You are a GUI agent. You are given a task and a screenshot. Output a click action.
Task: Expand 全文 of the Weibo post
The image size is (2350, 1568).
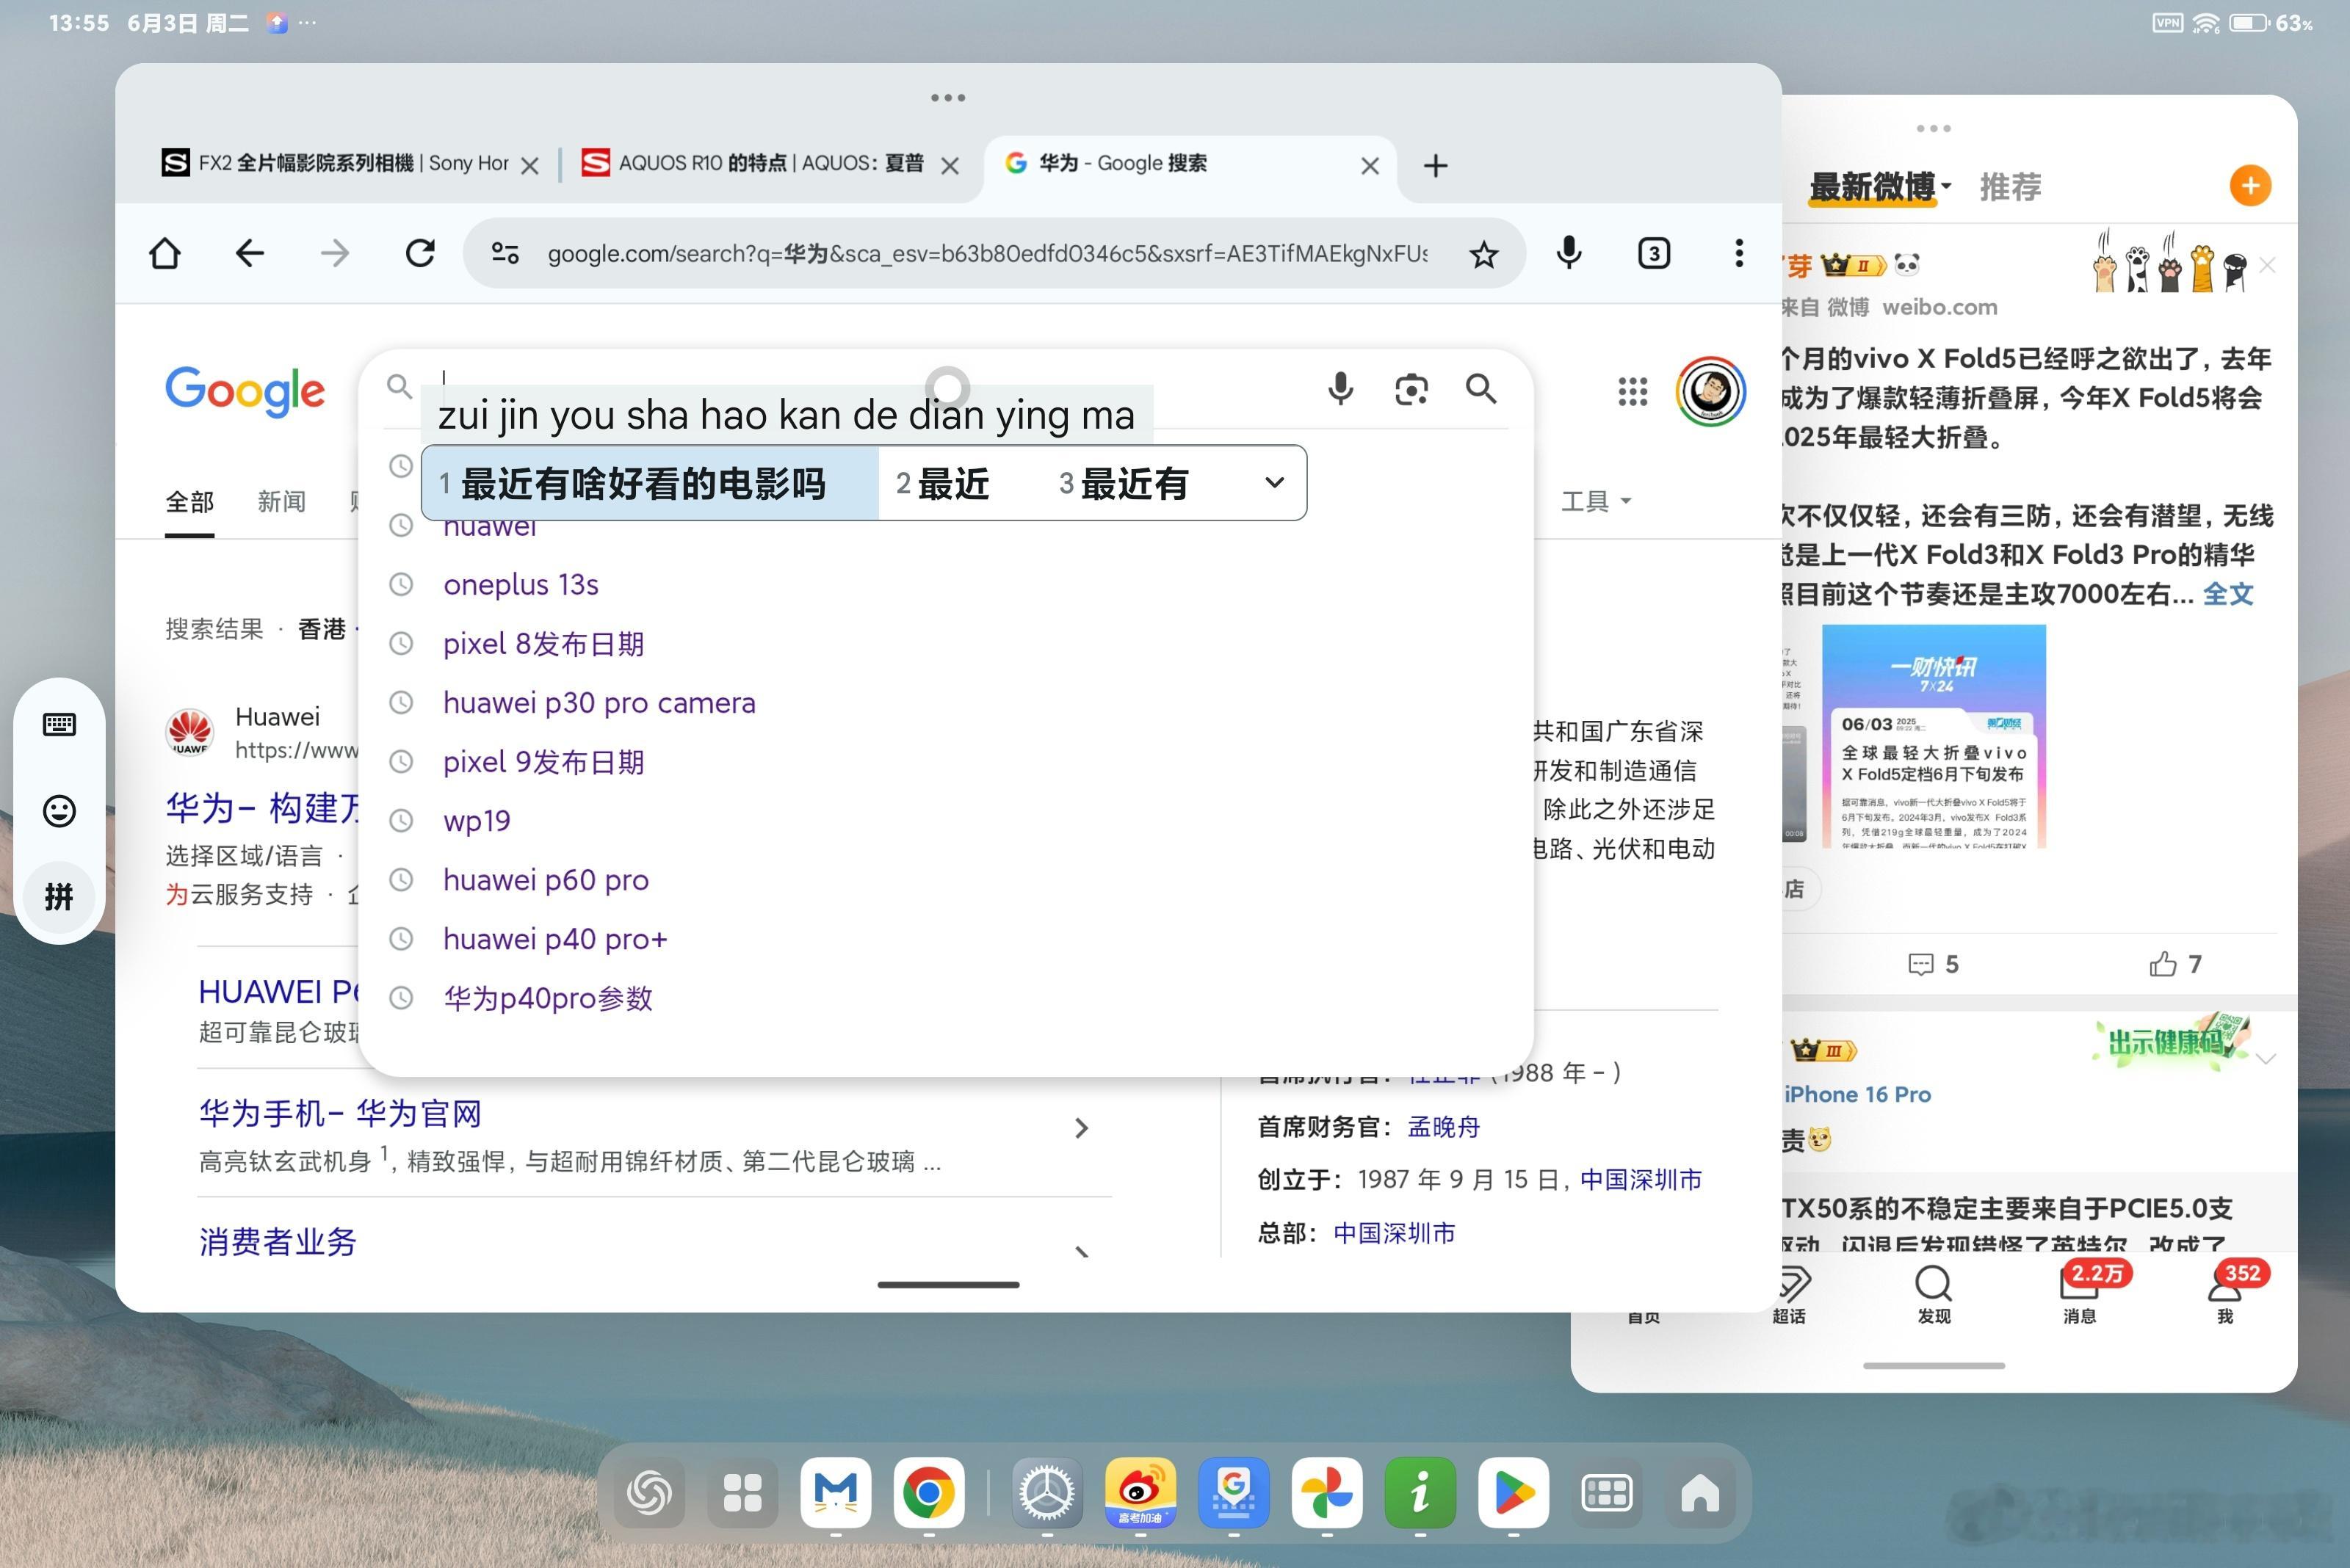pos(2228,594)
